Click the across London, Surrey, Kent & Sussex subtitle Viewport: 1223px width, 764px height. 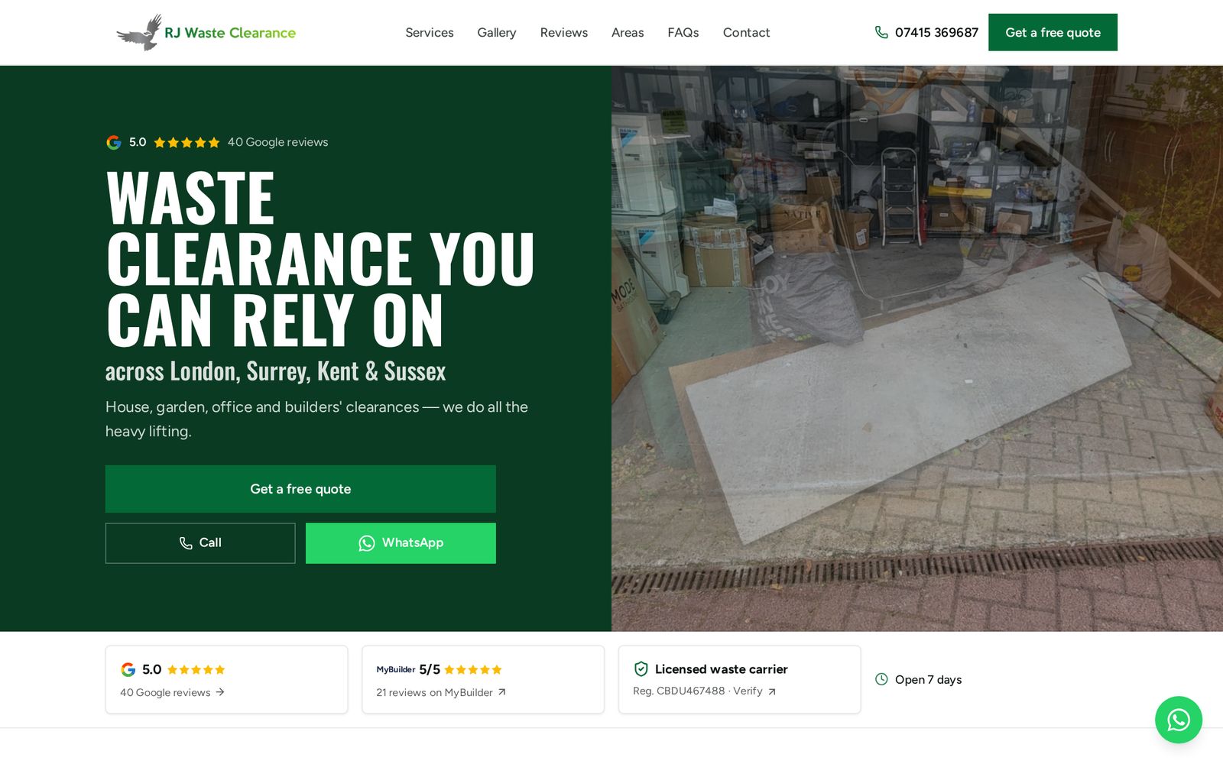pos(275,371)
